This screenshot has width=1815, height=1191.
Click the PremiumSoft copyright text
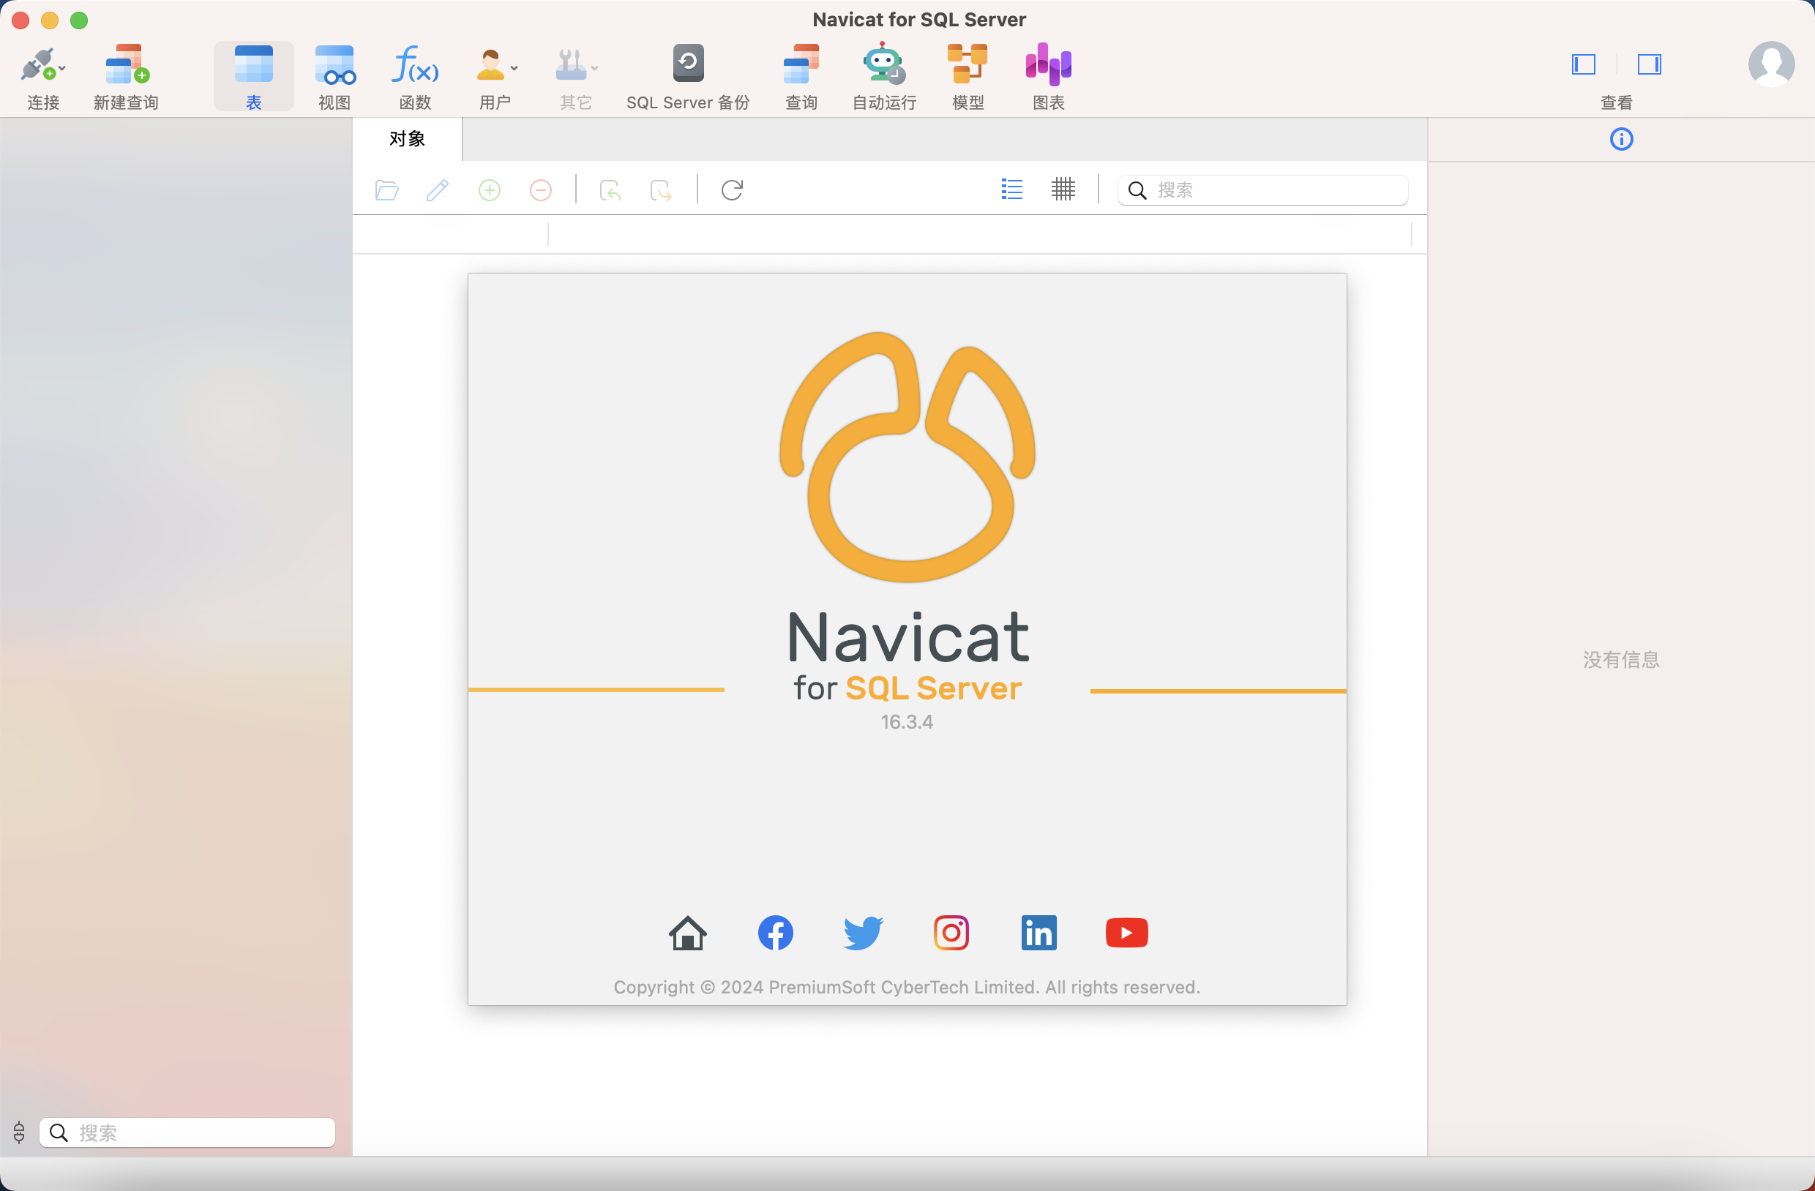coord(907,987)
